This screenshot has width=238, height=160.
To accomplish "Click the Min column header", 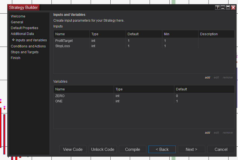I will pos(180,34).
